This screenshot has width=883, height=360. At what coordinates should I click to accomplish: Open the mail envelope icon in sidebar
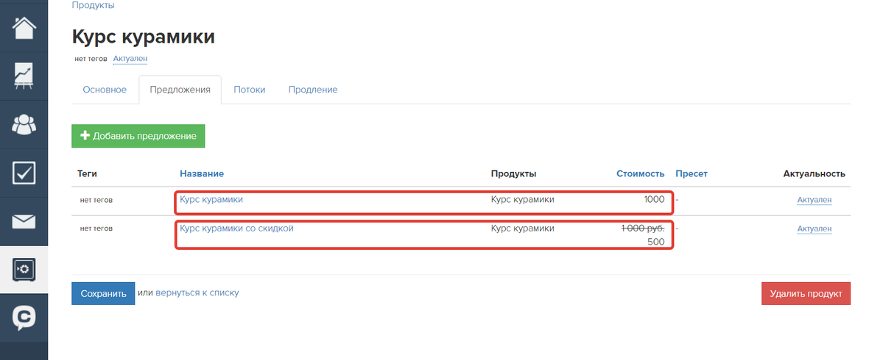coord(24,222)
